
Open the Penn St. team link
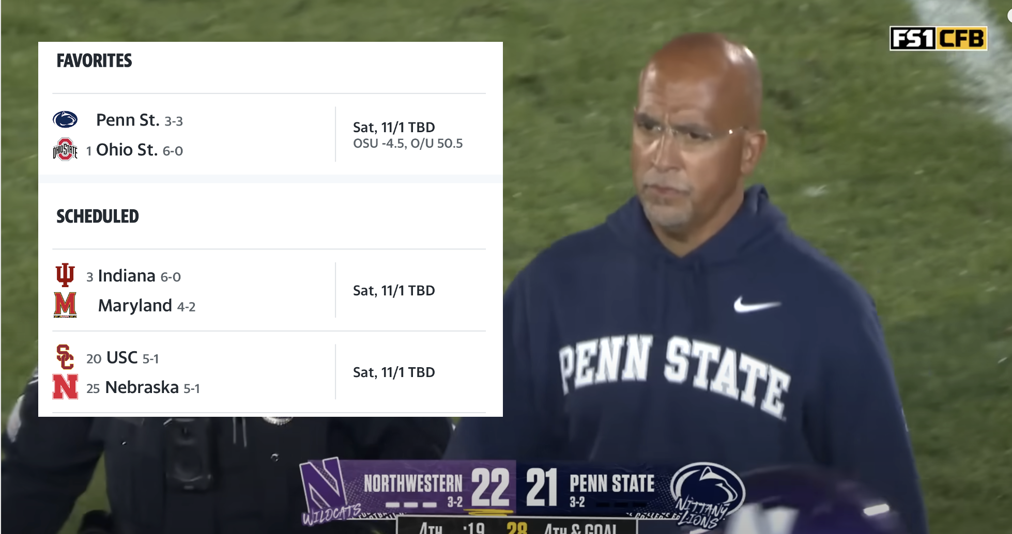(x=127, y=120)
